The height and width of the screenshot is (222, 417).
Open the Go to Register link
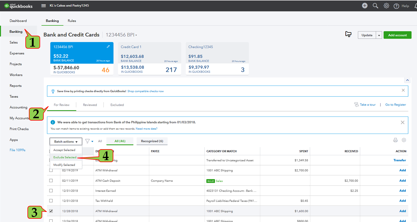tap(395, 105)
